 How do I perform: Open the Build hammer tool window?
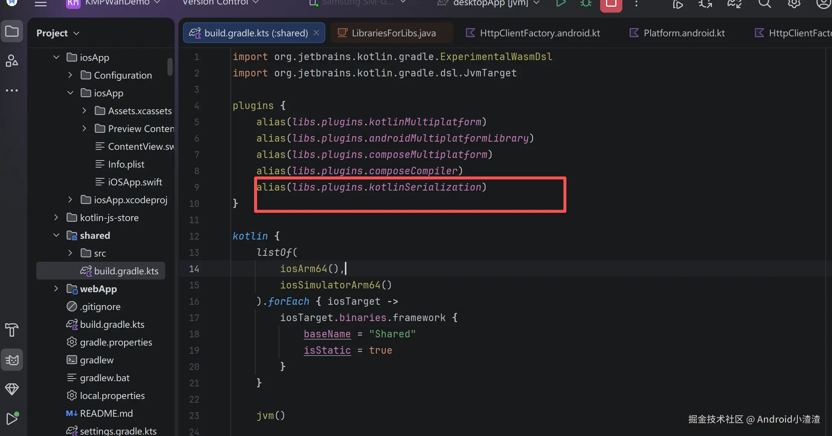pyautogui.click(x=12, y=330)
